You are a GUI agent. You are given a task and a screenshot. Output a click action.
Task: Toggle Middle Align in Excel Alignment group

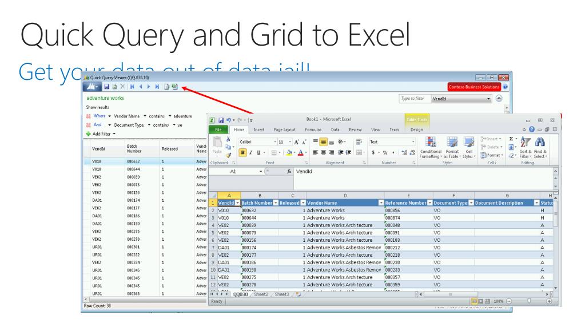[324, 142]
